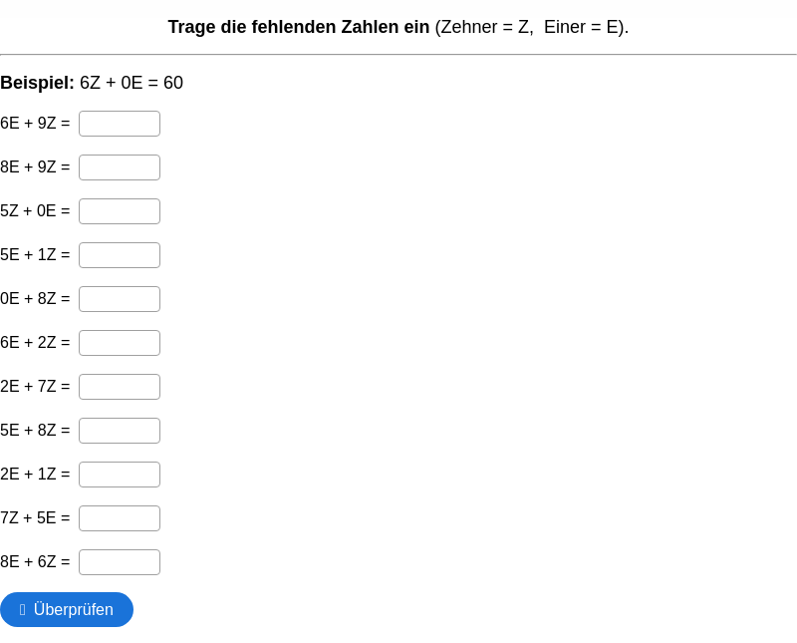This screenshot has width=797, height=643.
Task: Click the answer box for 5Z + 0E
Action: pyautogui.click(x=120, y=211)
